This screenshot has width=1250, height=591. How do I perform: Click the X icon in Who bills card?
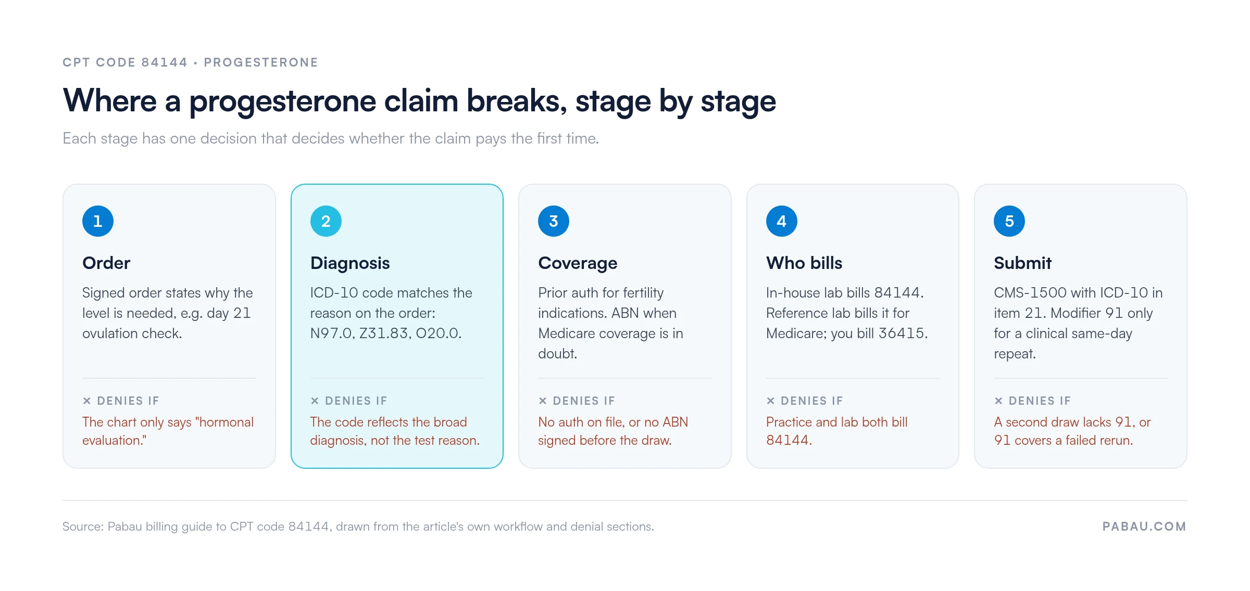(771, 401)
